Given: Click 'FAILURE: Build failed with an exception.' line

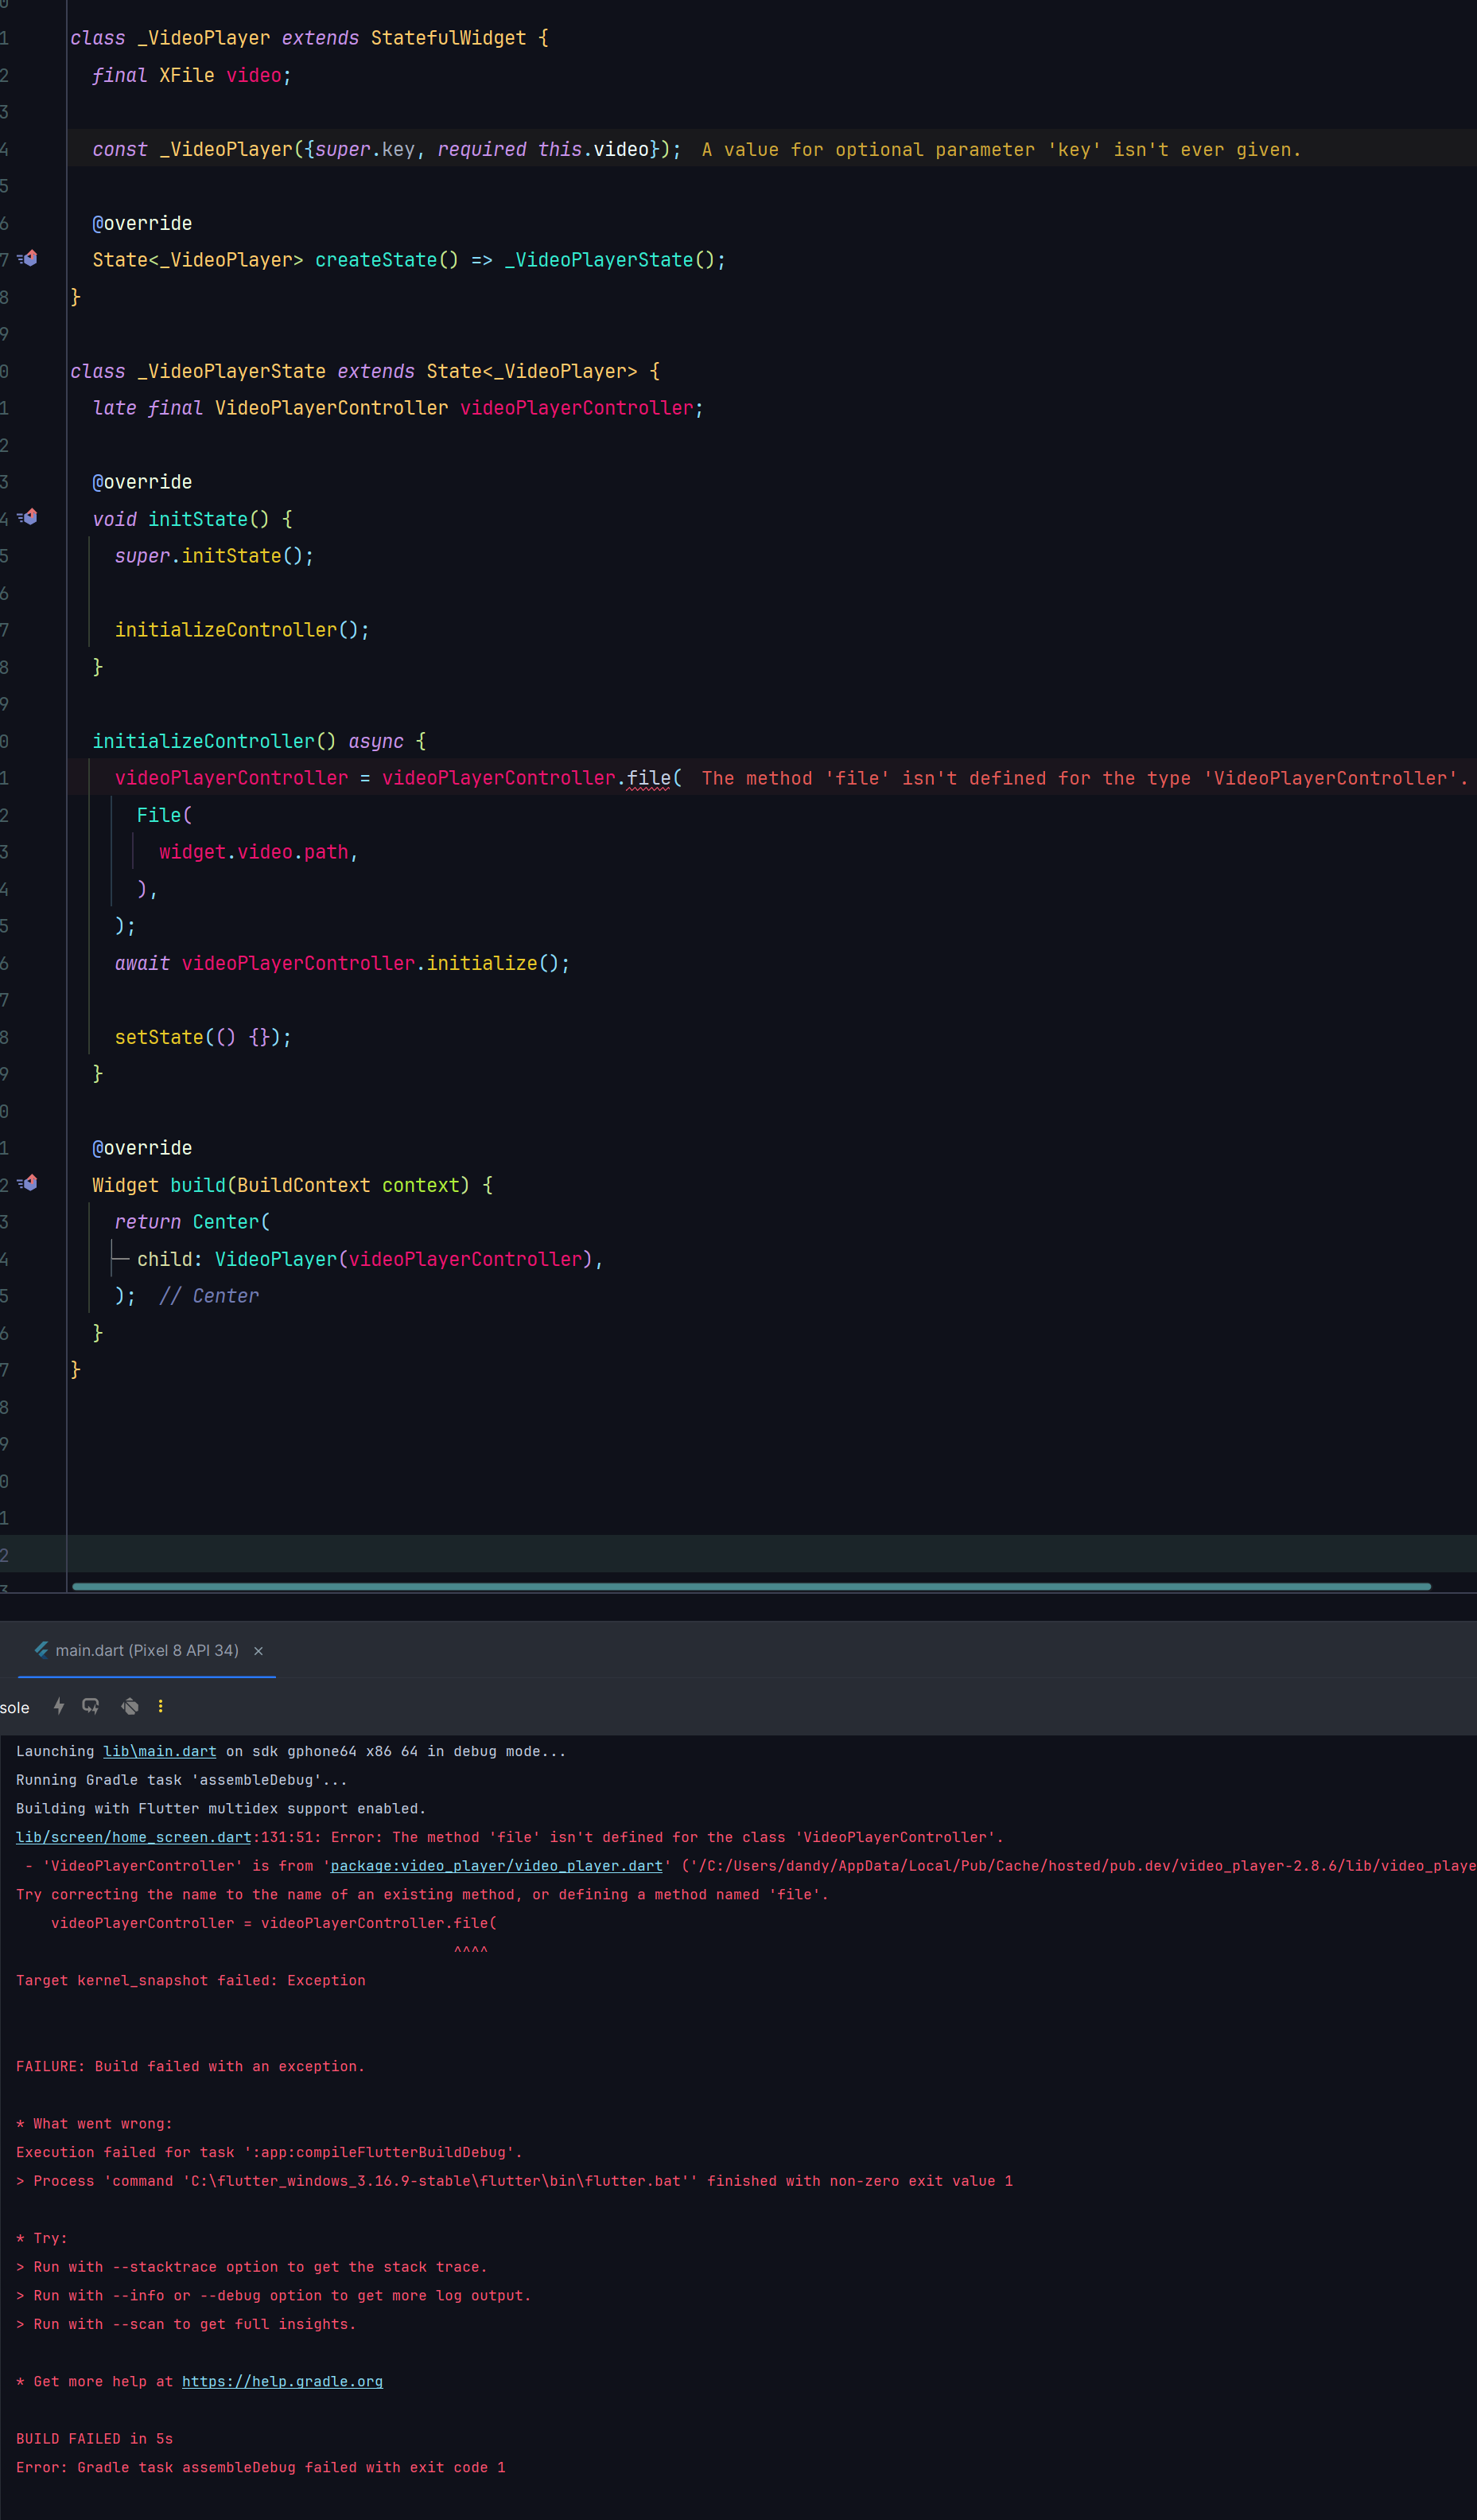Looking at the screenshot, I should click(190, 2066).
